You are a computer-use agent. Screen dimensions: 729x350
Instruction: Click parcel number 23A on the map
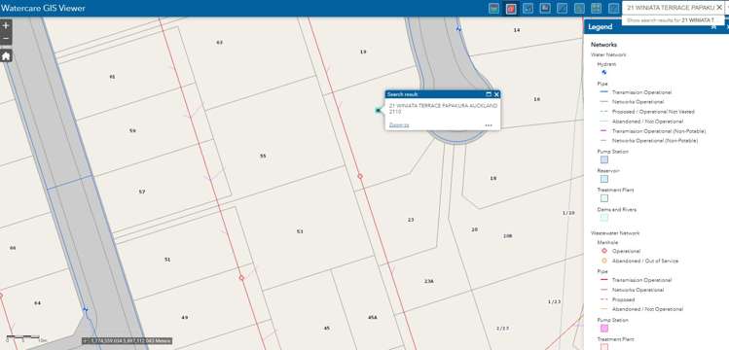pos(429,281)
